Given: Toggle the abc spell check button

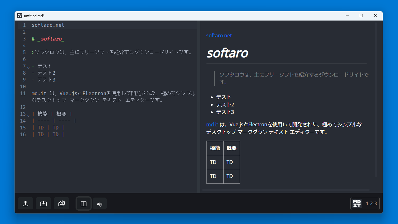Looking at the screenshot, I should (x=100, y=203).
